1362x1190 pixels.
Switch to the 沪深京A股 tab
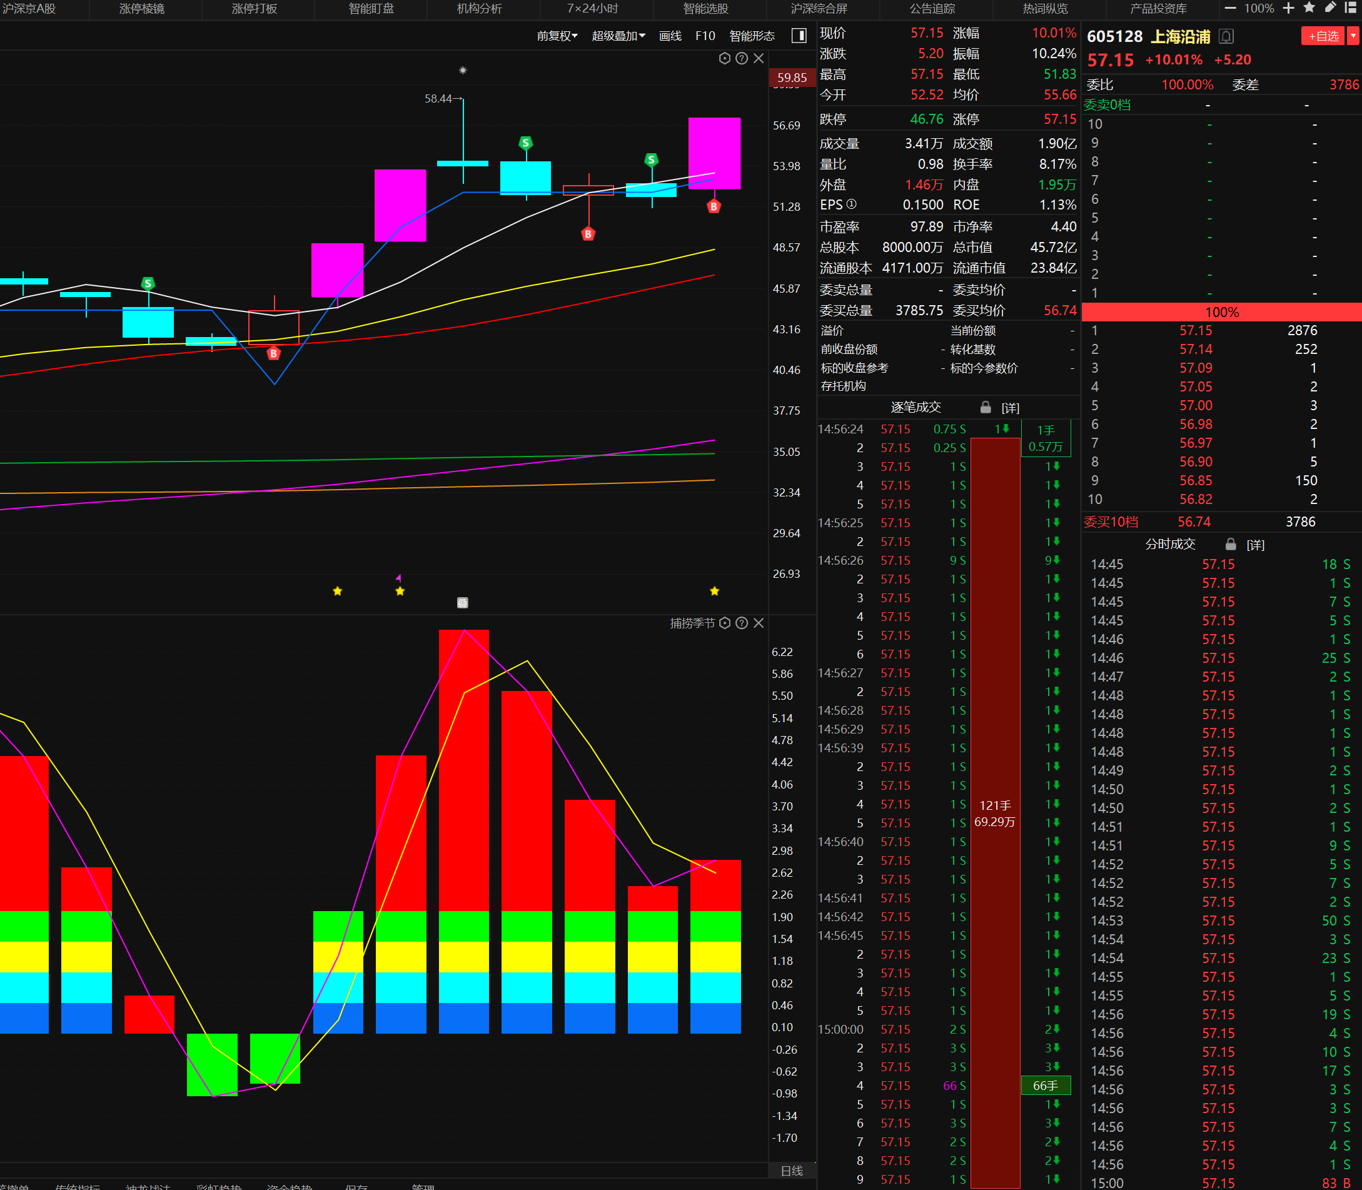click(x=29, y=9)
